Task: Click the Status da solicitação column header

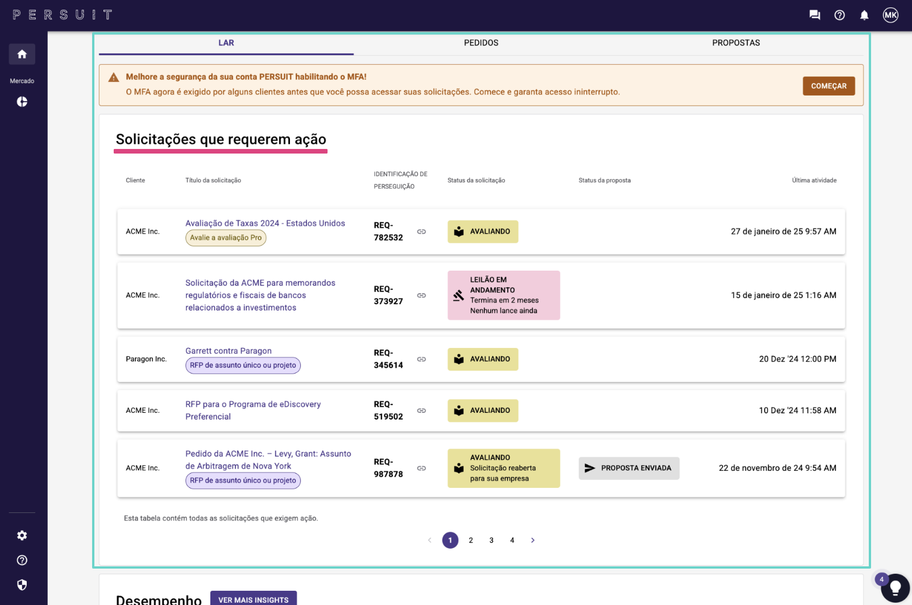Action: click(x=476, y=180)
